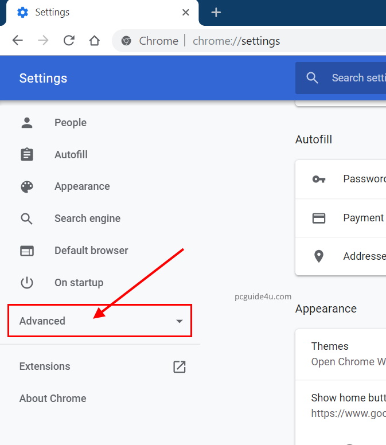Click the Extensions external link icon
The height and width of the screenshot is (445, 386).
click(x=180, y=366)
